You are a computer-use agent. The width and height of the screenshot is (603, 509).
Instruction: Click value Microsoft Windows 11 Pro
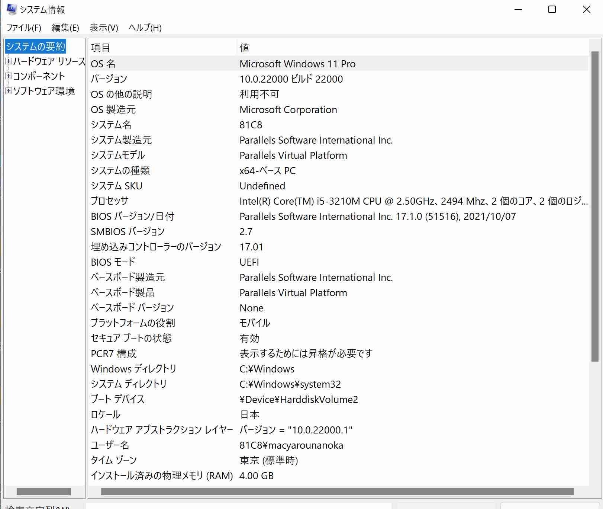click(297, 64)
